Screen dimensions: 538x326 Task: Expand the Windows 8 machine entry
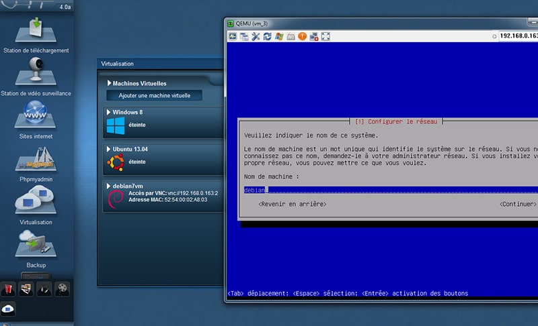pyautogui.click(x=108, y=112)
